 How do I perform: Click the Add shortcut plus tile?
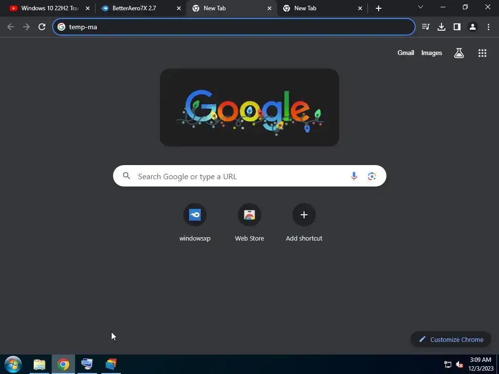click(304, 223)
